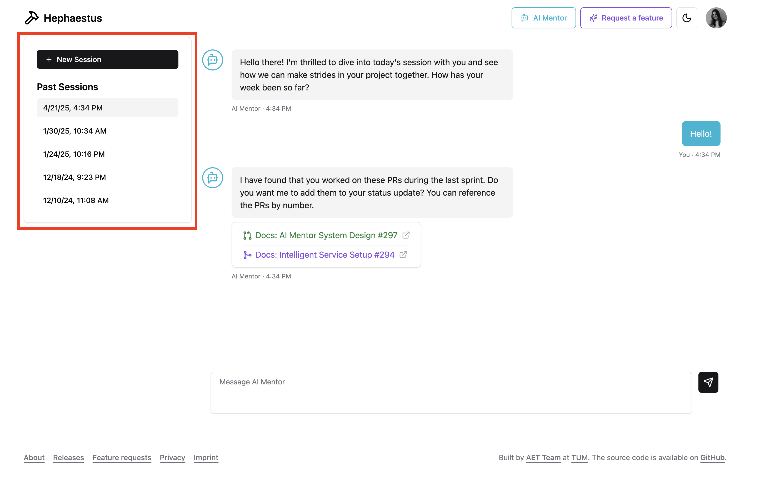Toggle dark mode with moon icon
The height and width of the screenshot is (478, 760).
point(687,18)
